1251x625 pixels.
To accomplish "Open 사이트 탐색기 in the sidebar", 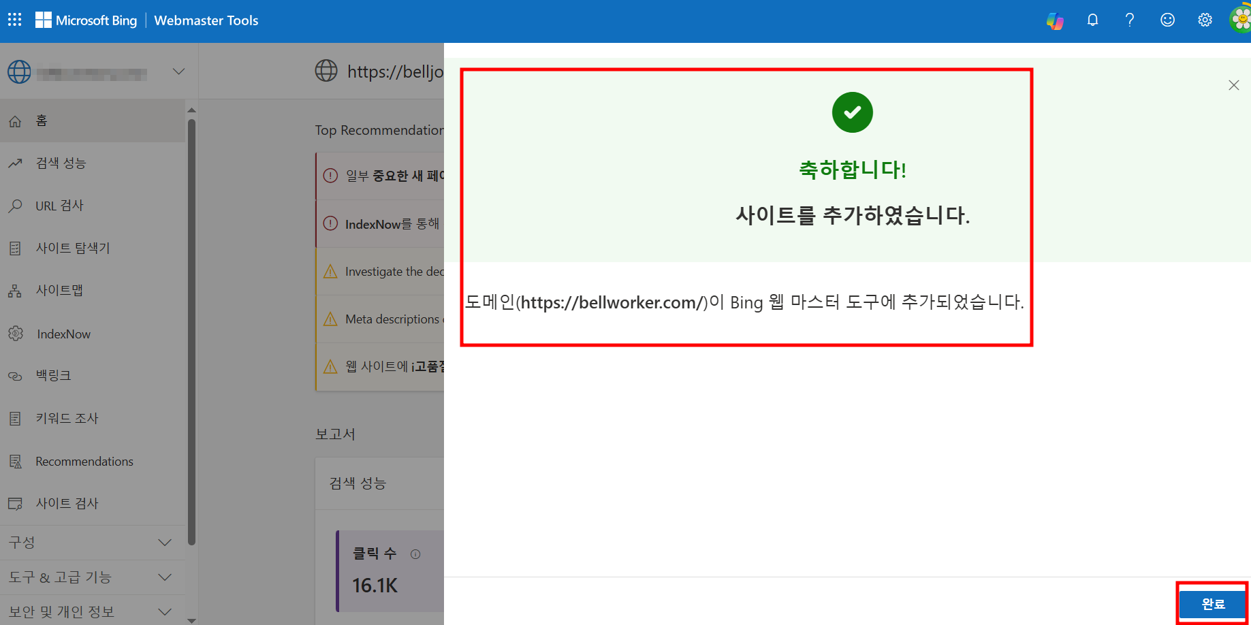I will (93, 248).
